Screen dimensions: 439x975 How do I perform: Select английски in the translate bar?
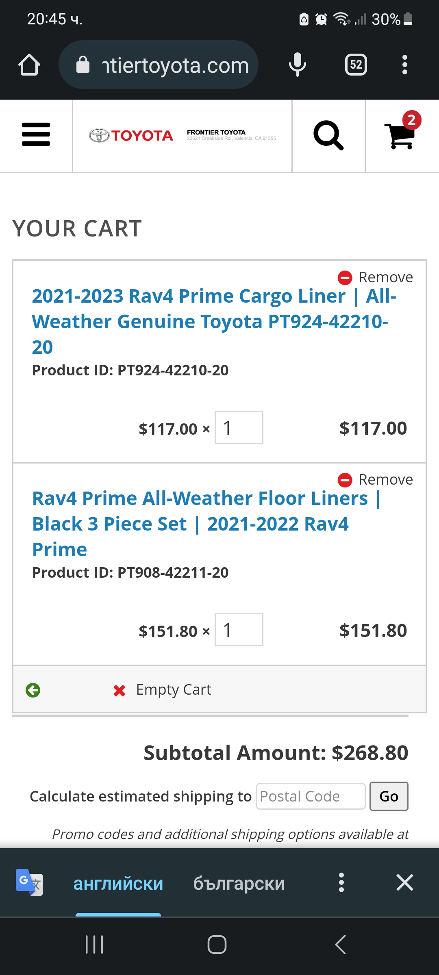coord(118,883)
